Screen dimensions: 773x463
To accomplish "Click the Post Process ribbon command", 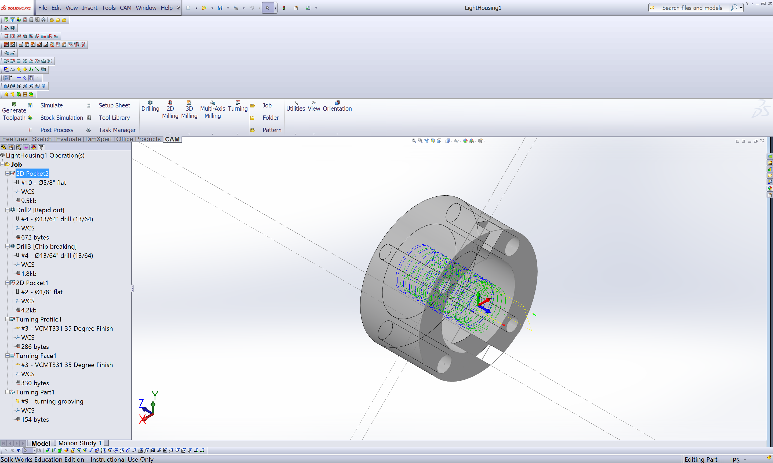I will coord(57,130).
